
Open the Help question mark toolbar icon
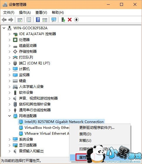(38, 20)
